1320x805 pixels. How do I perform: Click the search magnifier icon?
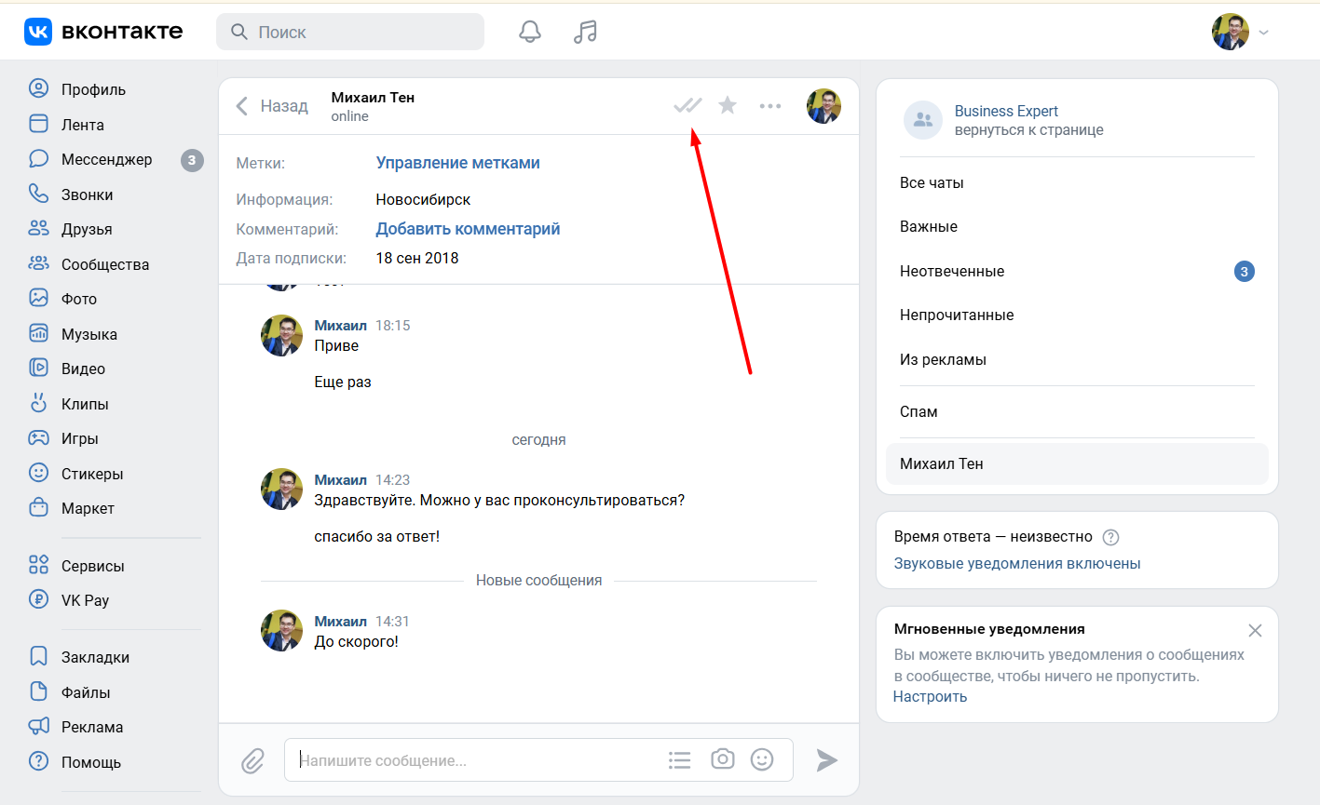[239, 32]
